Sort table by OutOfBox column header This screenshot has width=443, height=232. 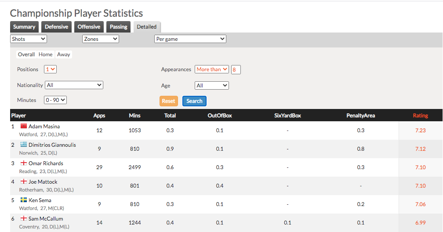(220, 116)
